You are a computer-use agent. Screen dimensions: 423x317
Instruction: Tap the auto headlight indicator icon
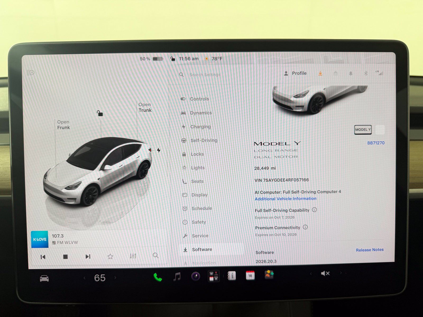30,73
